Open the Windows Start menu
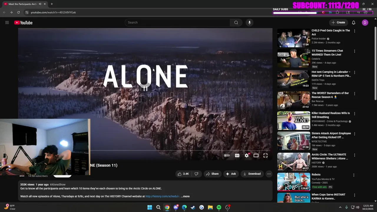377x212 pixels. 150,208
